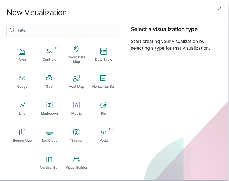Open the Region Map visualization
The image size is (229, 181).
tap(22, 135)
